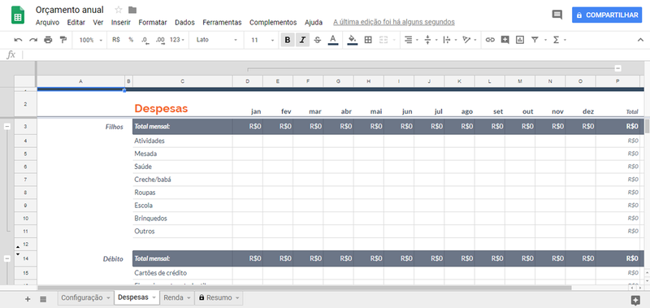650x308 pixels.
Task: Open the Ajuda menu
Action: click(314, 23)
